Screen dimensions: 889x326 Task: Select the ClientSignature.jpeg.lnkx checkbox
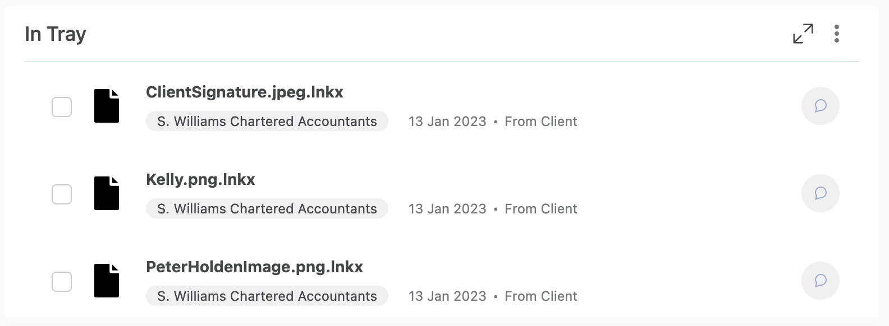[x=62, y=106]
